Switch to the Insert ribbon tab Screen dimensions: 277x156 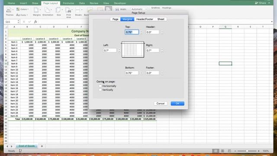point(23,3)
